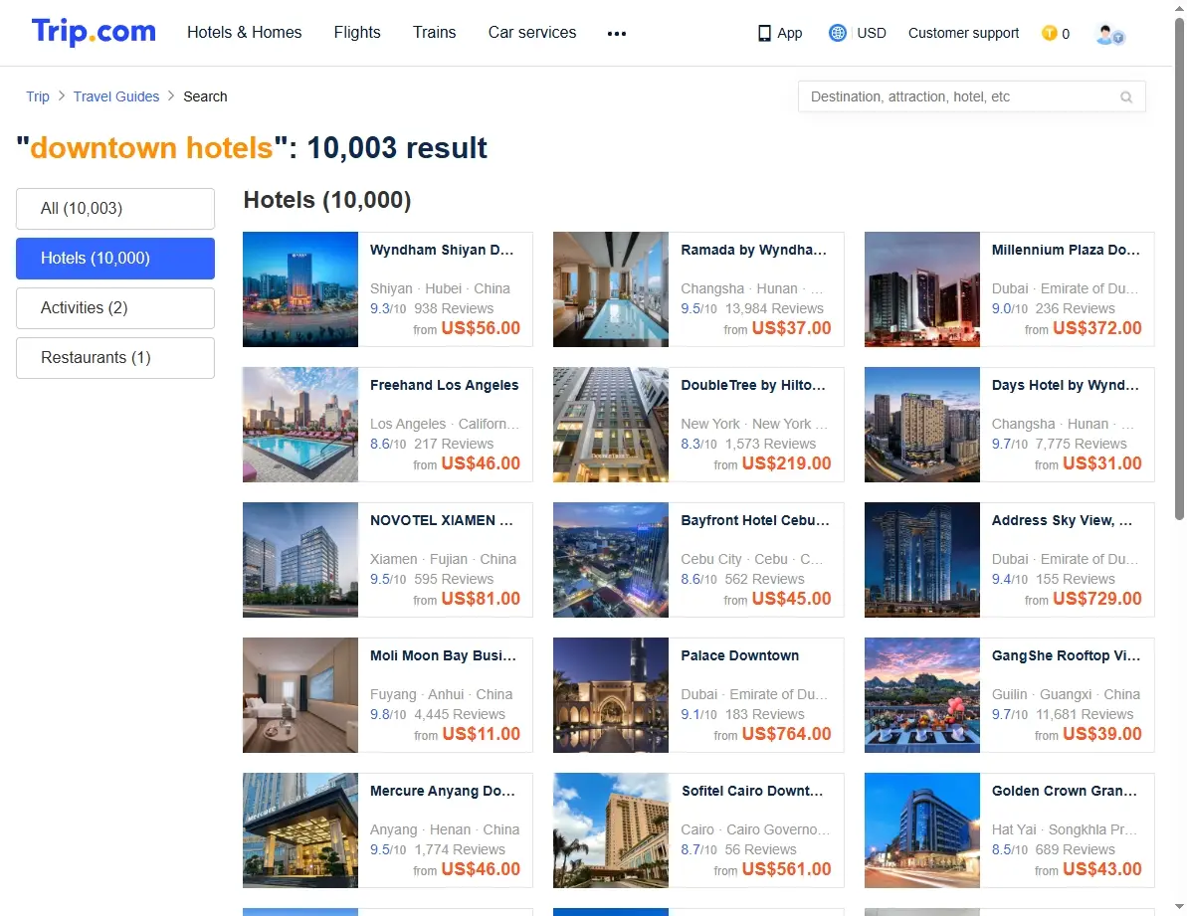This screenshot has width=1187, height=916.
Task: Click US$764.00 price on Palace Downtown
Action: pos(787,734)
